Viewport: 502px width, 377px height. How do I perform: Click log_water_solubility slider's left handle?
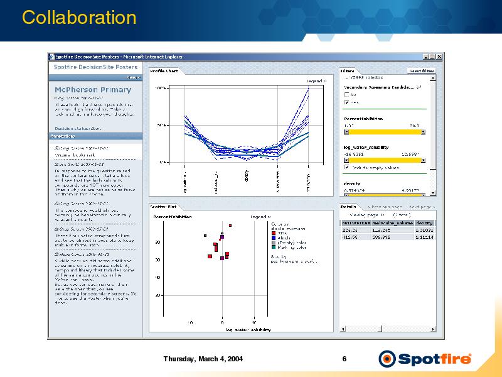click(x=346, y=160)
